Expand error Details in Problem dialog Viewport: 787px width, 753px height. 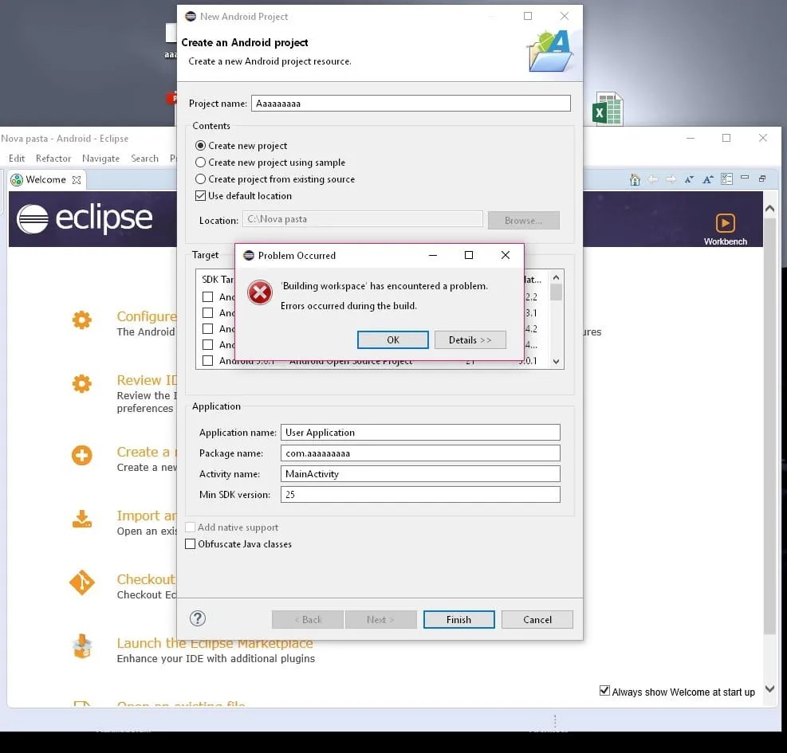470,340
